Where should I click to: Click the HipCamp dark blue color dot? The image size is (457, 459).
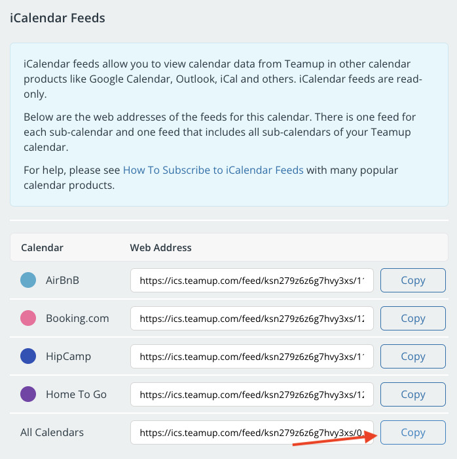tap(28, 357)
